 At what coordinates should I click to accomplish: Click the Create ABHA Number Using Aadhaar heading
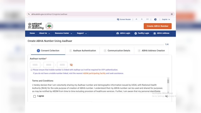click(x=50, y=41)
